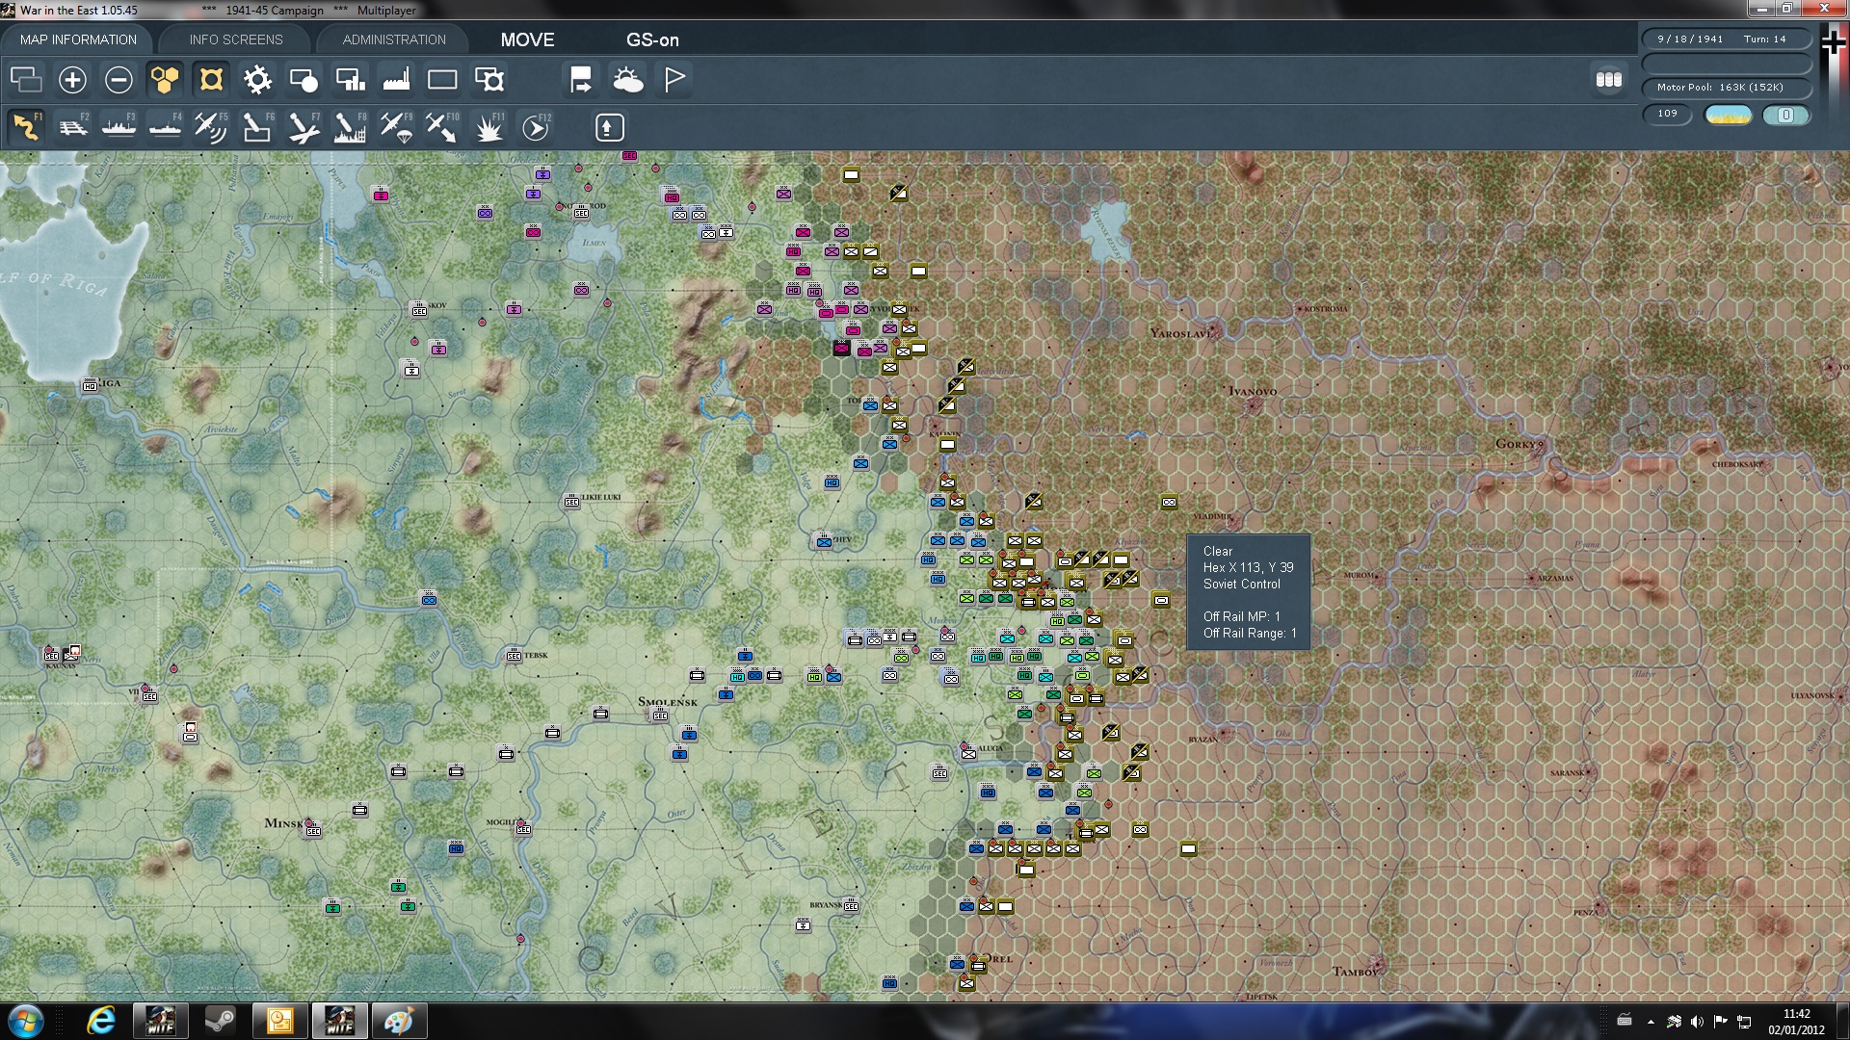Click the pennant flag icon
Screen dimensions: 1850x1040
pyautogui.click(x=674, y=79)
